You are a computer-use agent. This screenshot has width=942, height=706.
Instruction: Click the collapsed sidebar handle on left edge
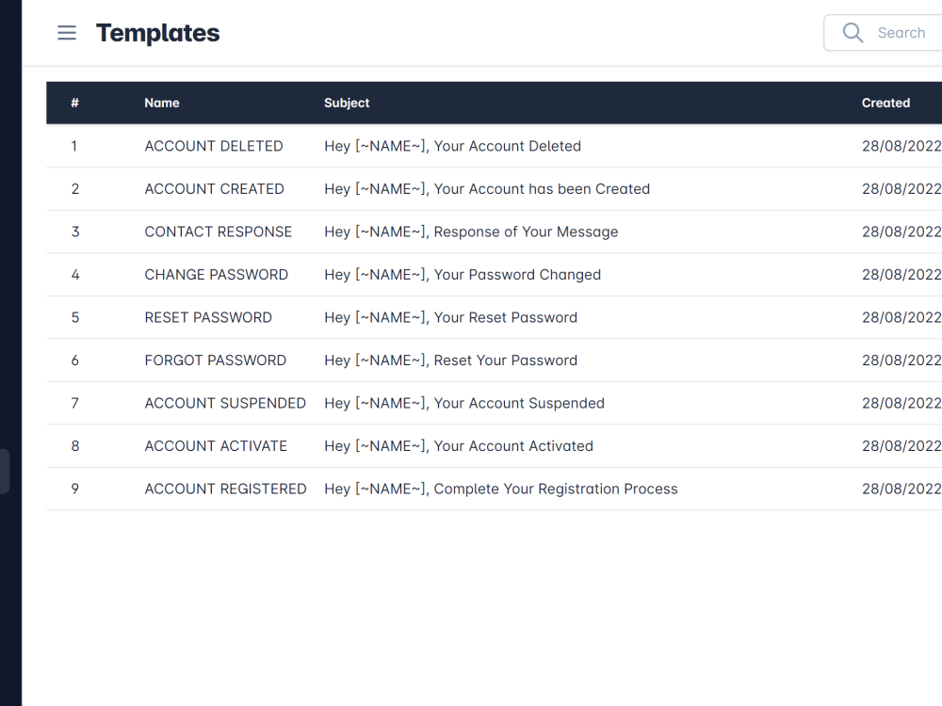pos(3,471)
